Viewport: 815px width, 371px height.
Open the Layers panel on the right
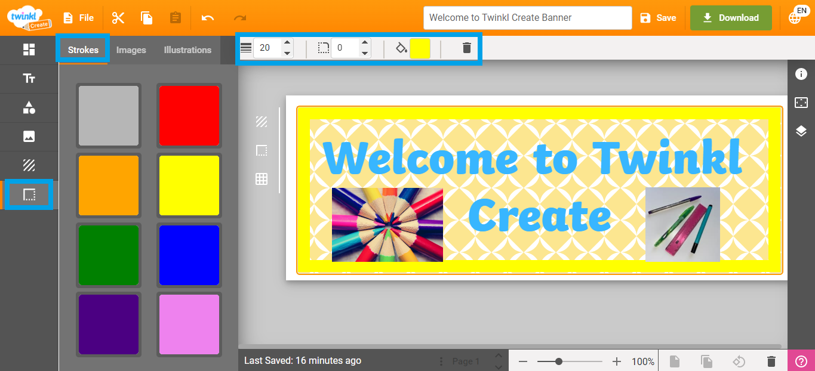(x=802, y=131)
